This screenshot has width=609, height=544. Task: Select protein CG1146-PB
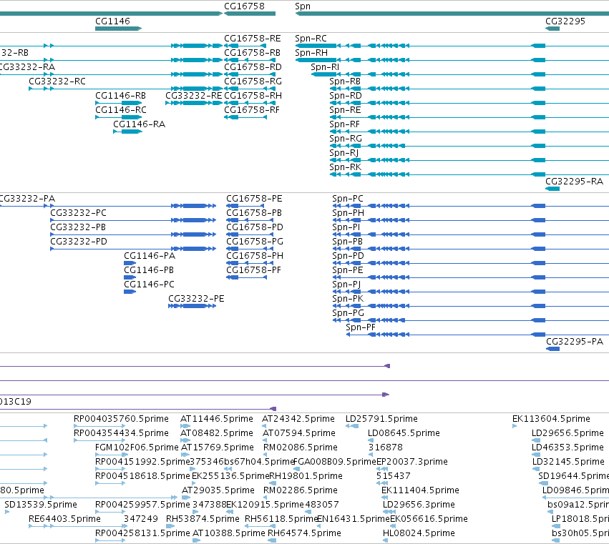pyautogui.click(x=149, y=270)
